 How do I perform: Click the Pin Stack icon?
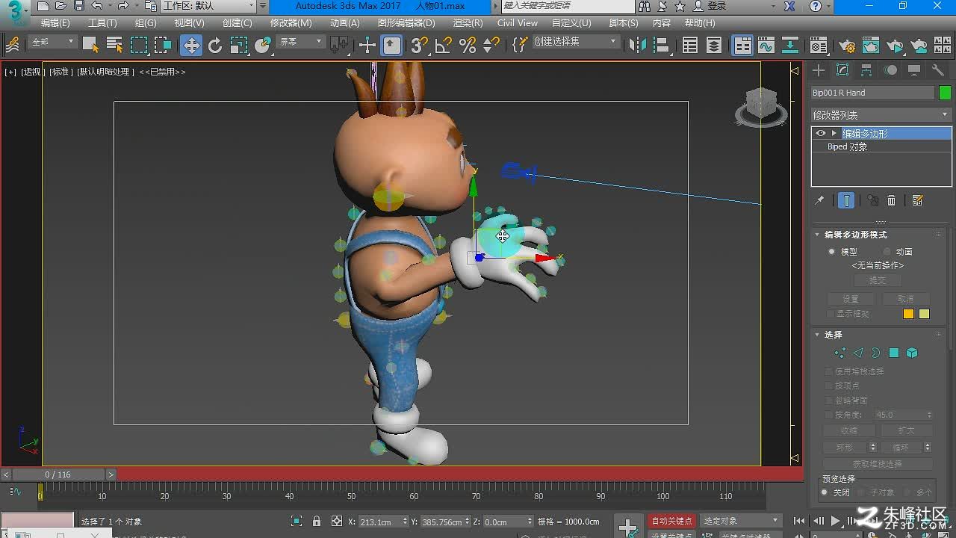point(819,200)
